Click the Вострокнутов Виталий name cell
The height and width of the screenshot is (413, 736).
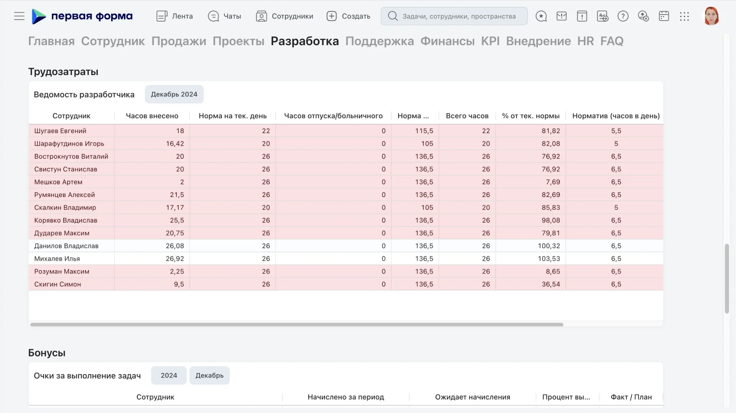[x=71, y=157]
